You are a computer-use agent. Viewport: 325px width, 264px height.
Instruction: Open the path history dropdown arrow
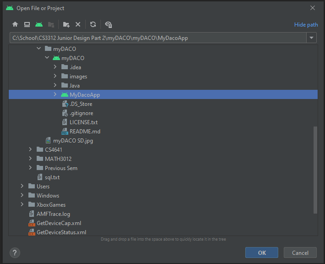(x=311, y=38)
